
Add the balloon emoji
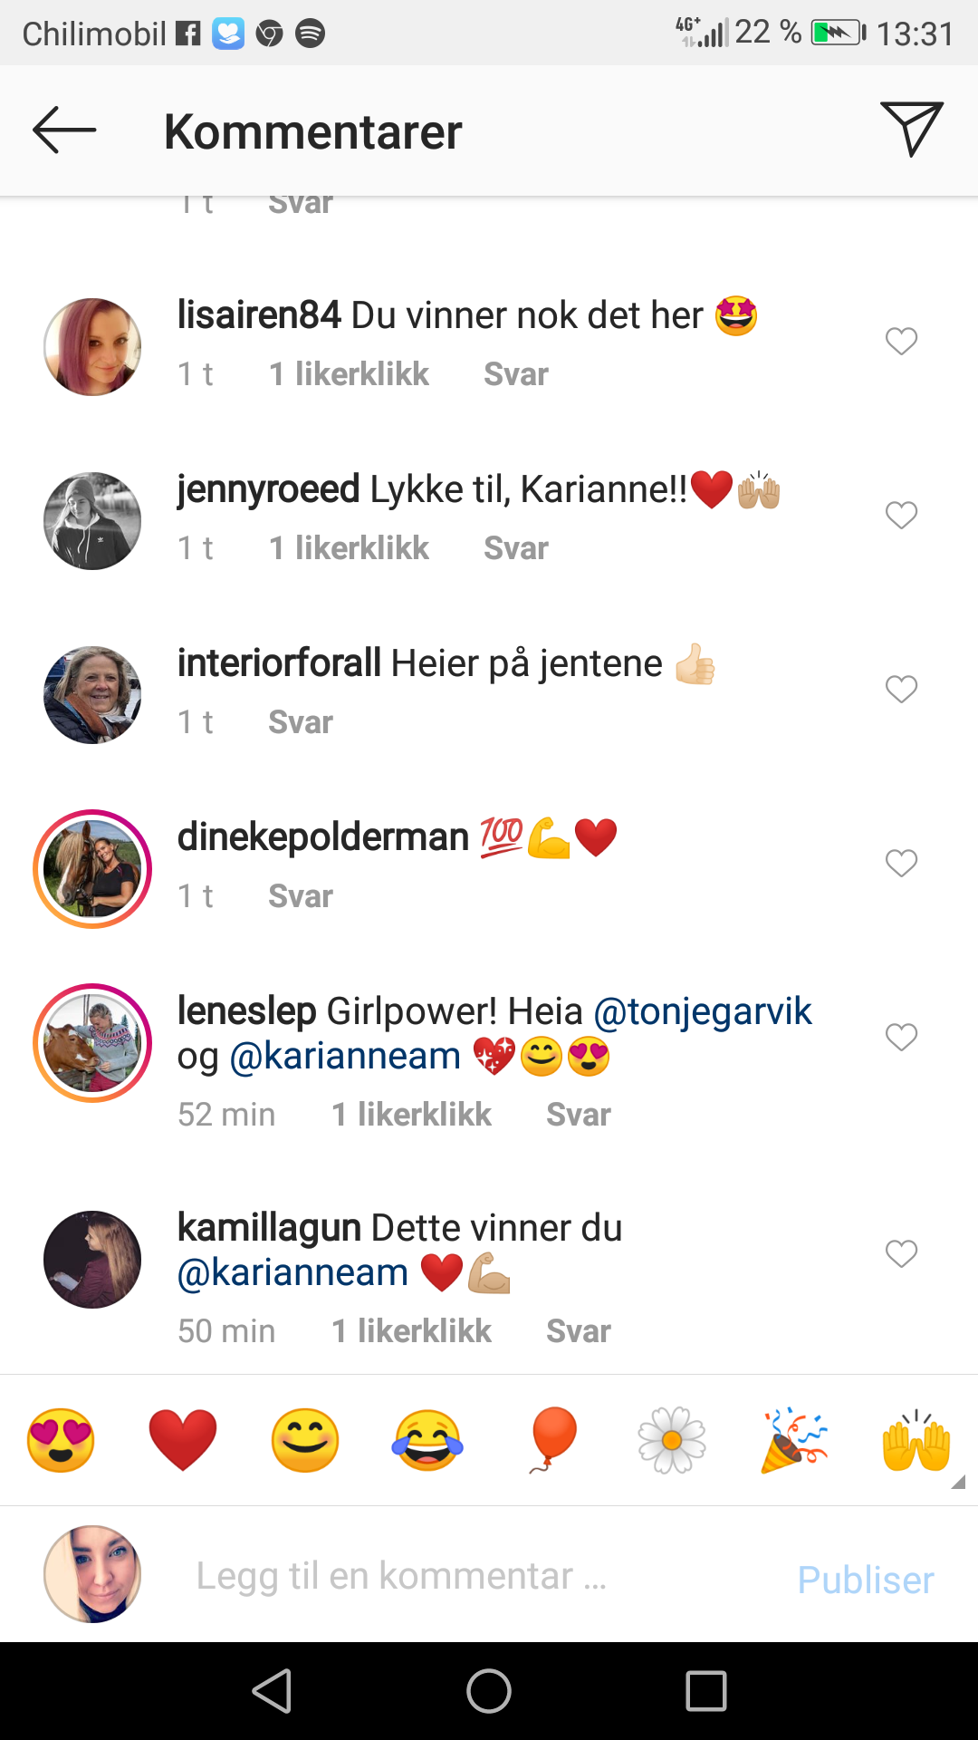(551, 1440)
